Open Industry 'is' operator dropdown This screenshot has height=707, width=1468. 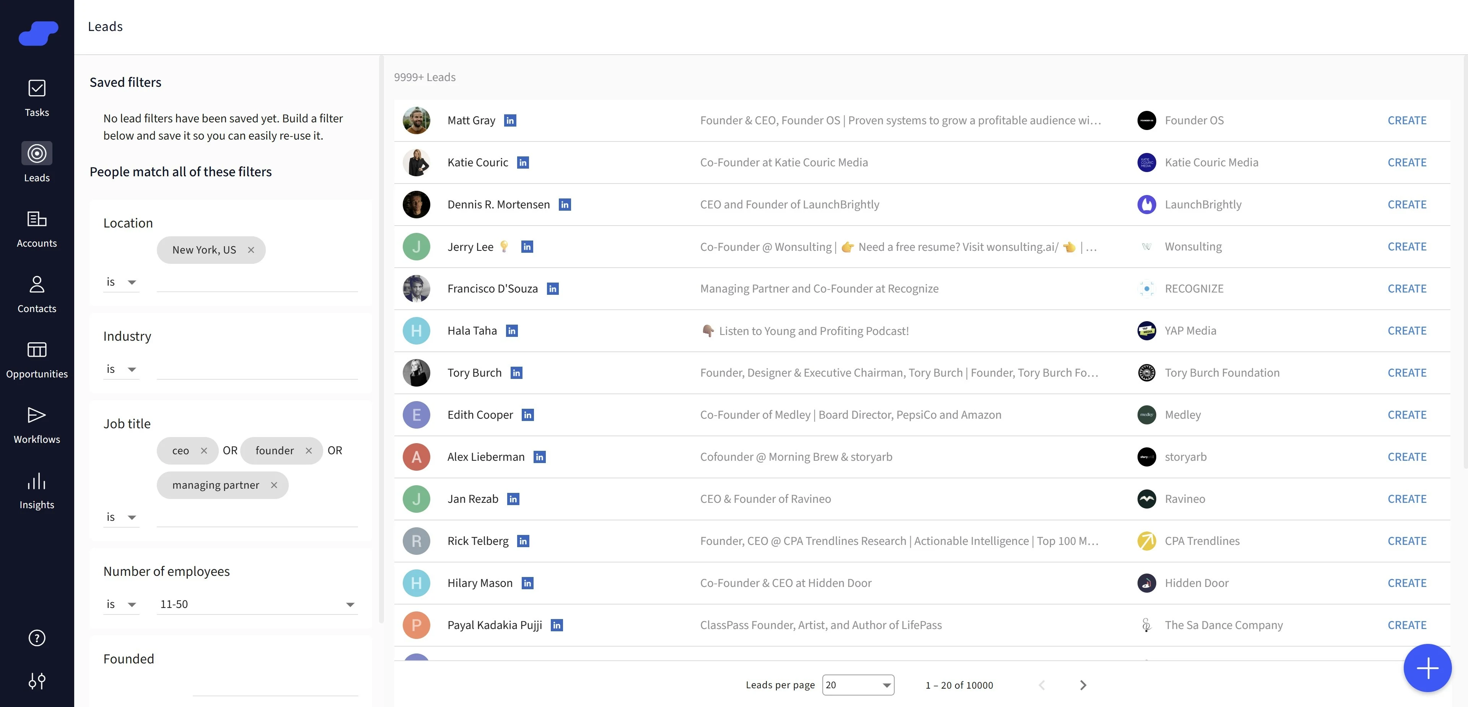[x=121, y=369]
